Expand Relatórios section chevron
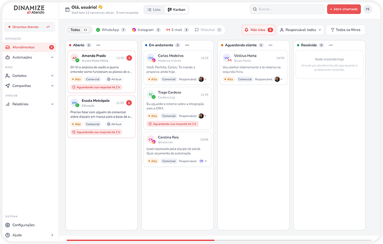 tap(52, 104)
